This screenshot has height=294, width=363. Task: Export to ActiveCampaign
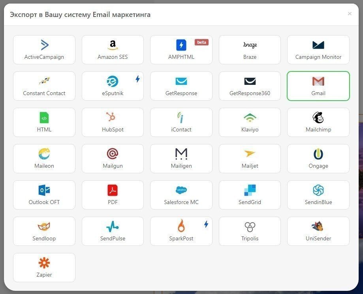(x=44, y=50)
